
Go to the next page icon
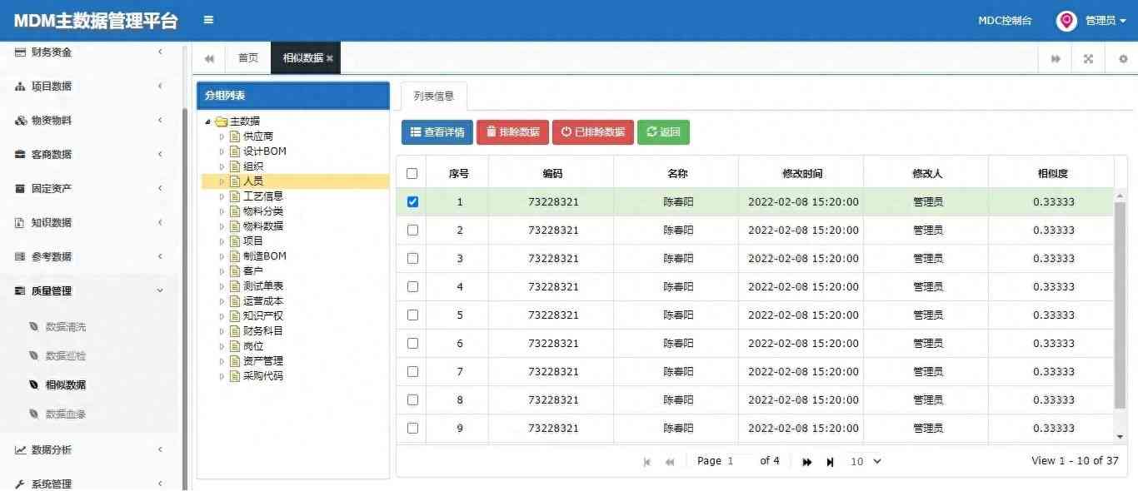[807, 462]
